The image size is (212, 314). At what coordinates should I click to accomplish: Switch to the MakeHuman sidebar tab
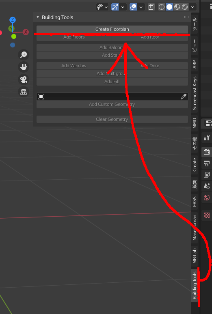(x=195, y=228)
